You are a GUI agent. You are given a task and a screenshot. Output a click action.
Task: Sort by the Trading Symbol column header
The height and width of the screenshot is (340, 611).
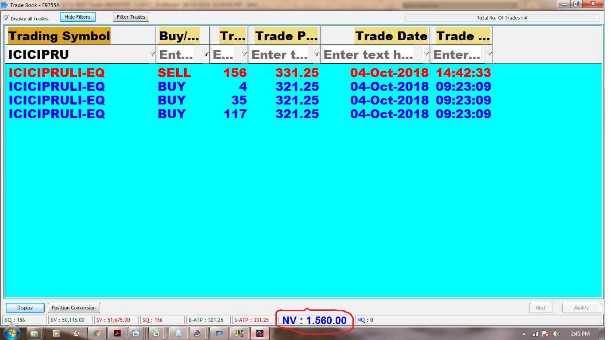[81, 36]
